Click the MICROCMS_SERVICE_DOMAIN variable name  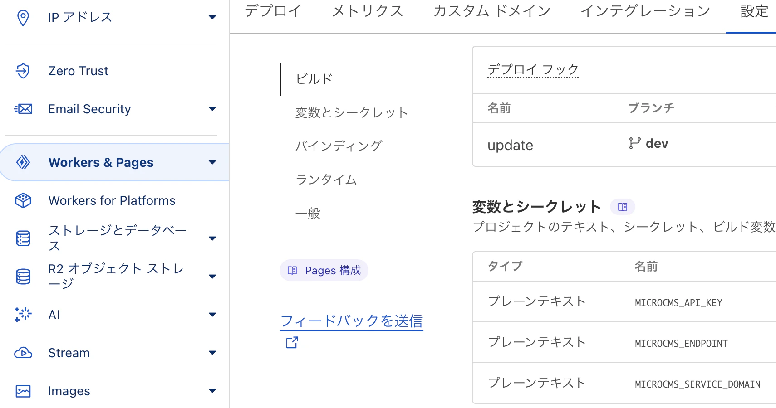[697, 384]
